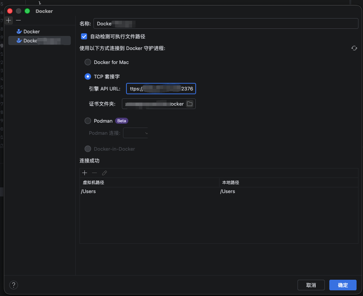Viewport: 363px width, 296px height.
Task: Add a new path mapping
Action: pos(85,173)
